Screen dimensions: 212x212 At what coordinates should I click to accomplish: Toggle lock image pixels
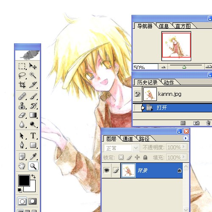click(x=129, y=157)
